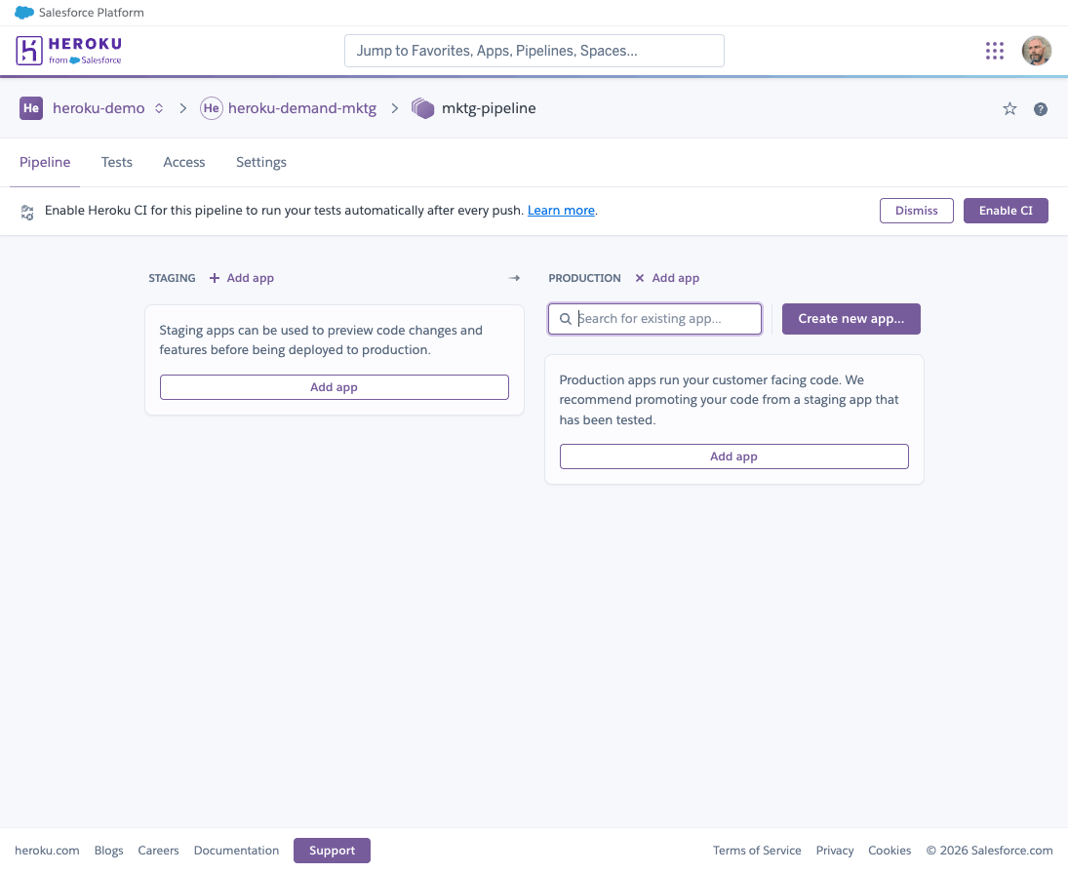This screenshot has width=1068, height=873.
Task: Click the Heroku CI icon in banner
Action: [27, 212]
